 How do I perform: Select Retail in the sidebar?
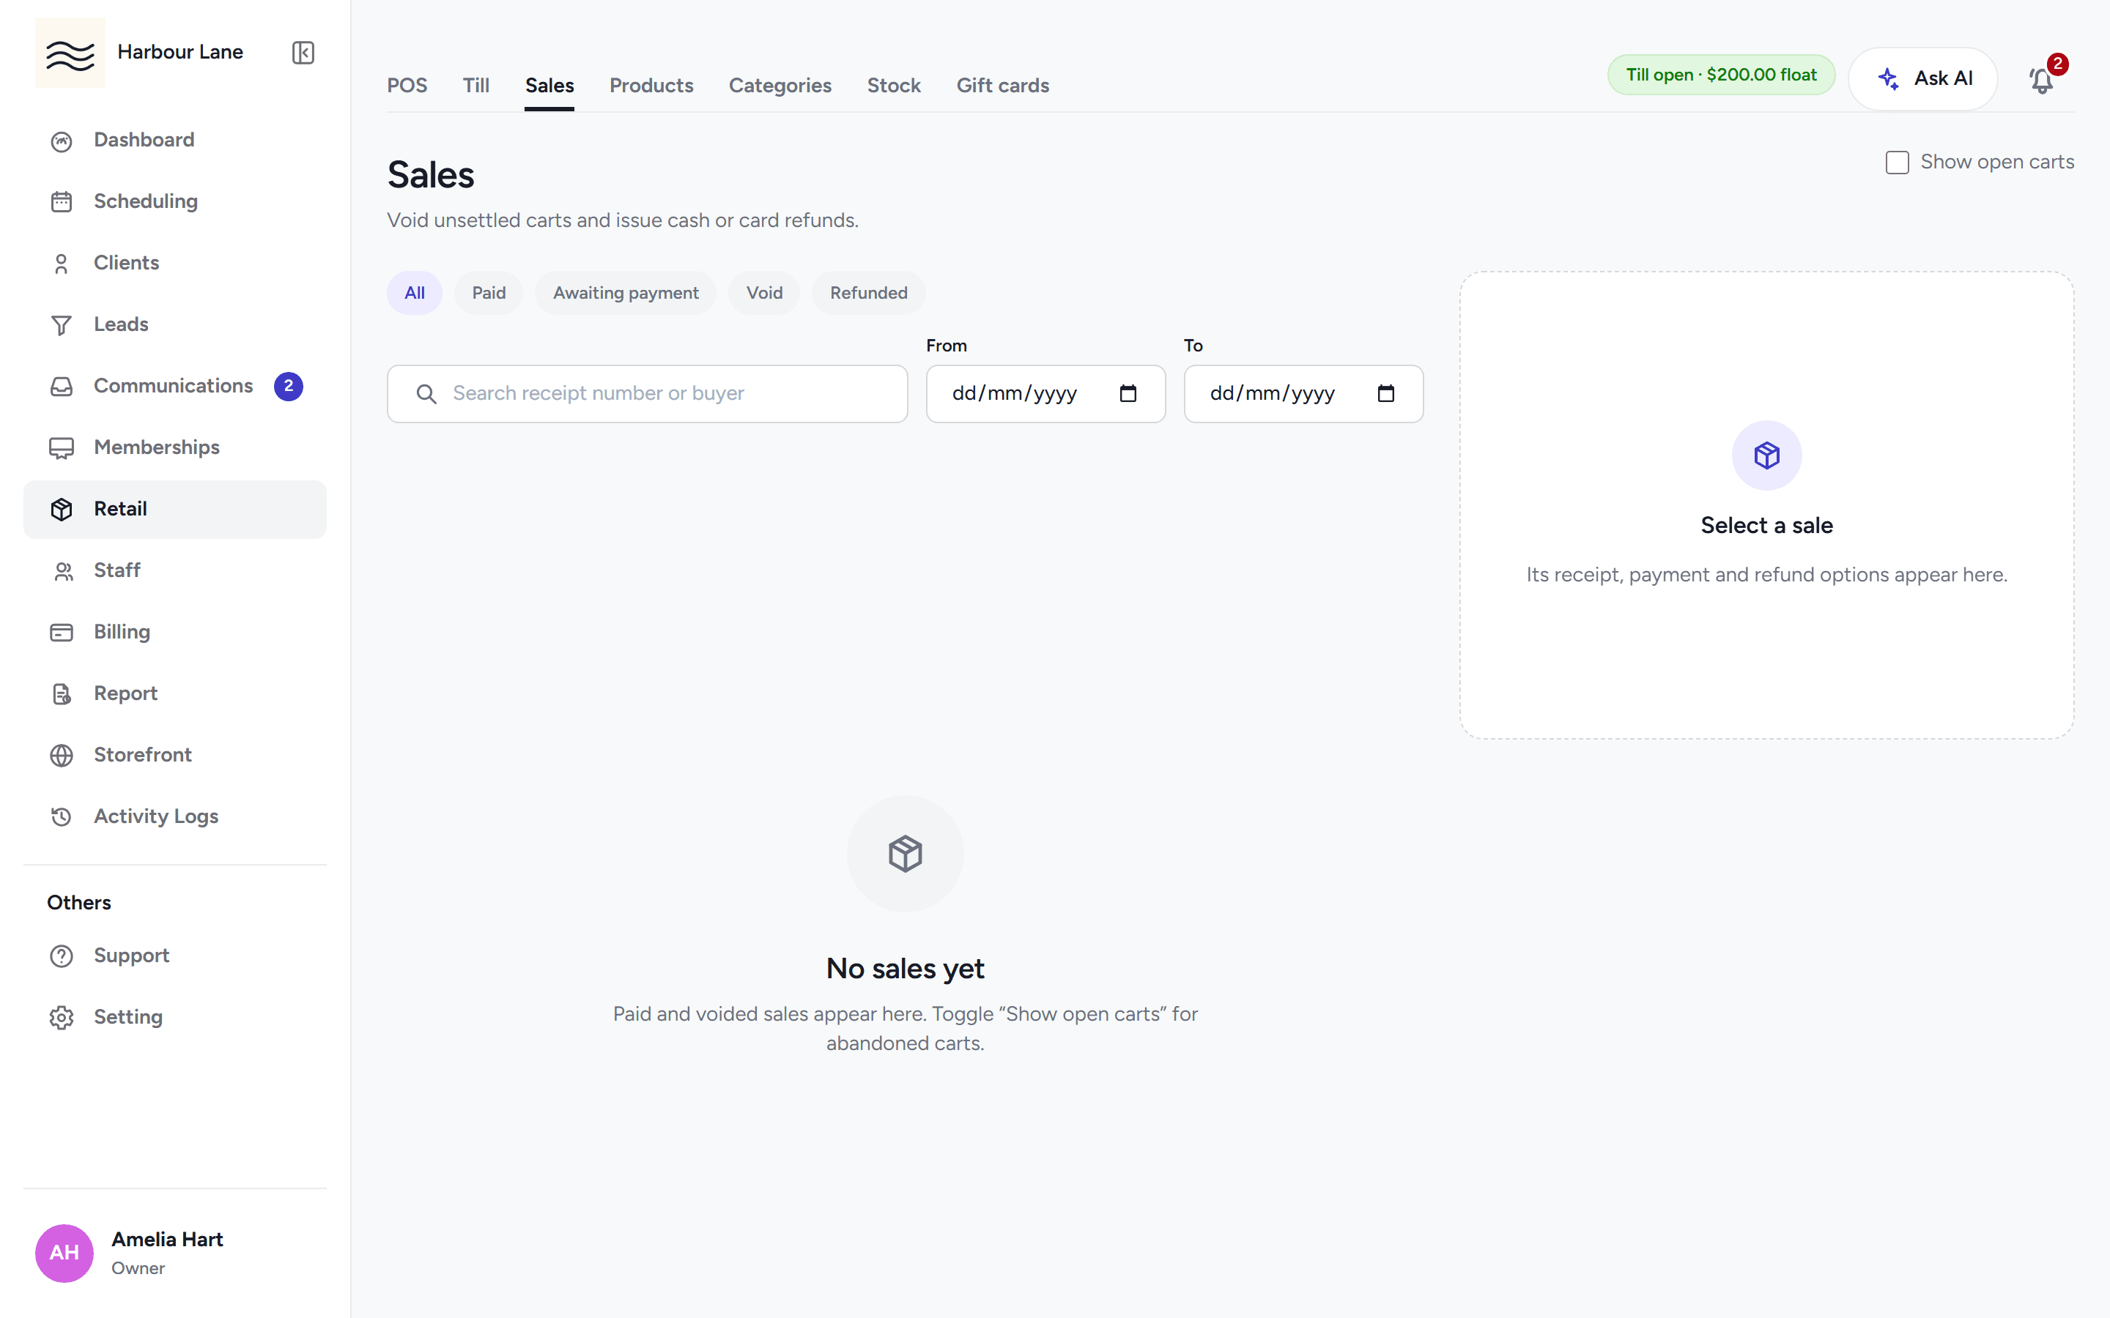174,509
